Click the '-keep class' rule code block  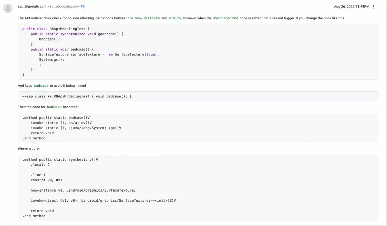[x=77, y=96]
